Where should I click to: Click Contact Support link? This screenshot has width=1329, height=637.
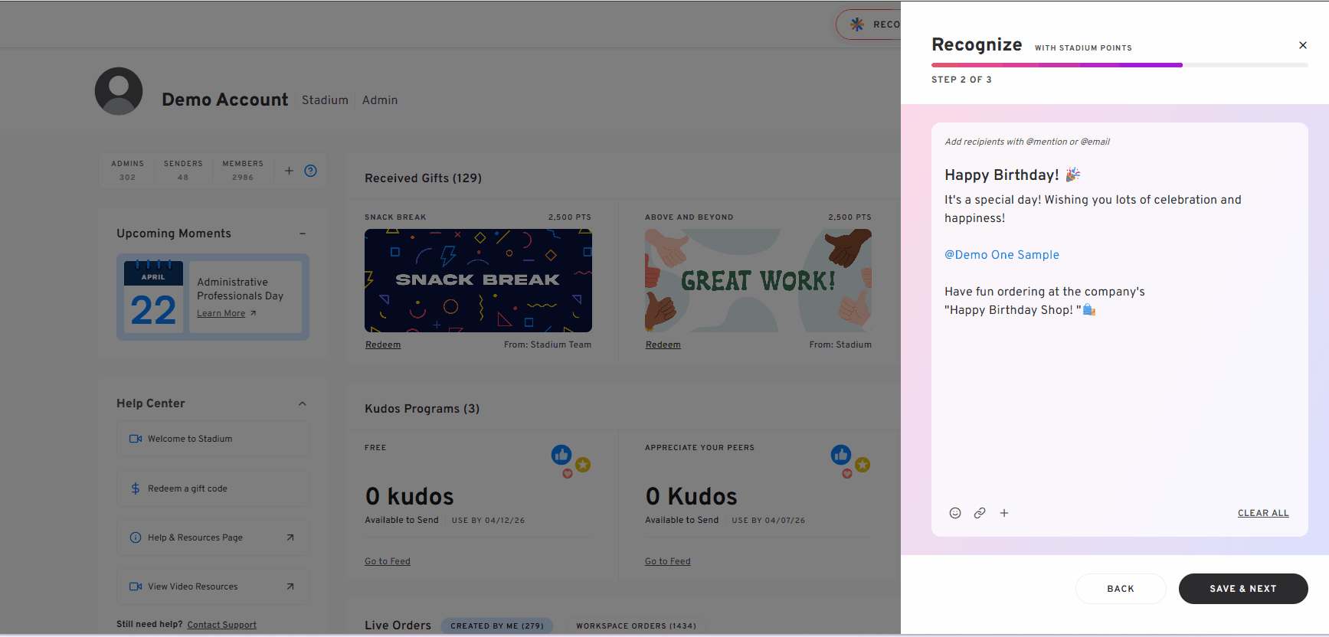222,625
